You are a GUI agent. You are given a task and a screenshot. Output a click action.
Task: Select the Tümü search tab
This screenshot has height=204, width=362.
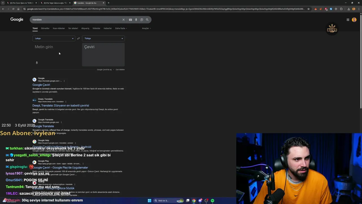click(x=35, y=28)
